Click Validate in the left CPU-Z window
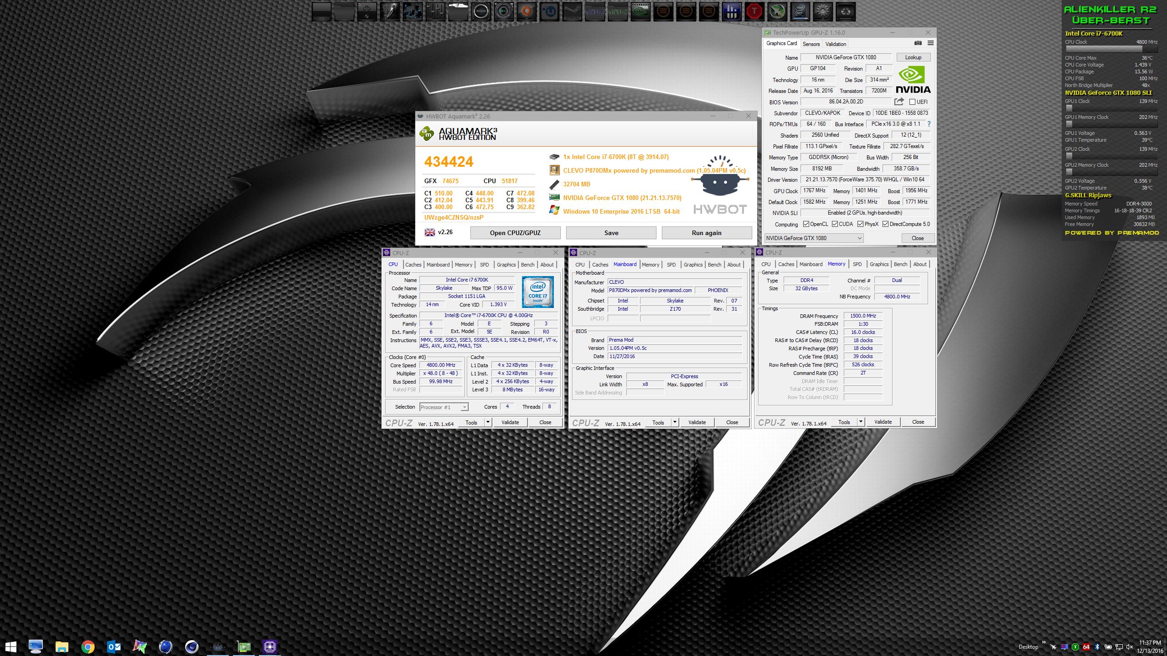The height and width of the screenshot is (656, 1167). [x=510, y=422]
